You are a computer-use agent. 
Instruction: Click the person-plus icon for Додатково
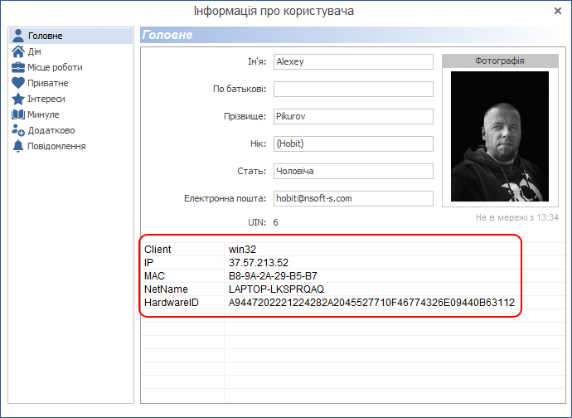[18, 130]
